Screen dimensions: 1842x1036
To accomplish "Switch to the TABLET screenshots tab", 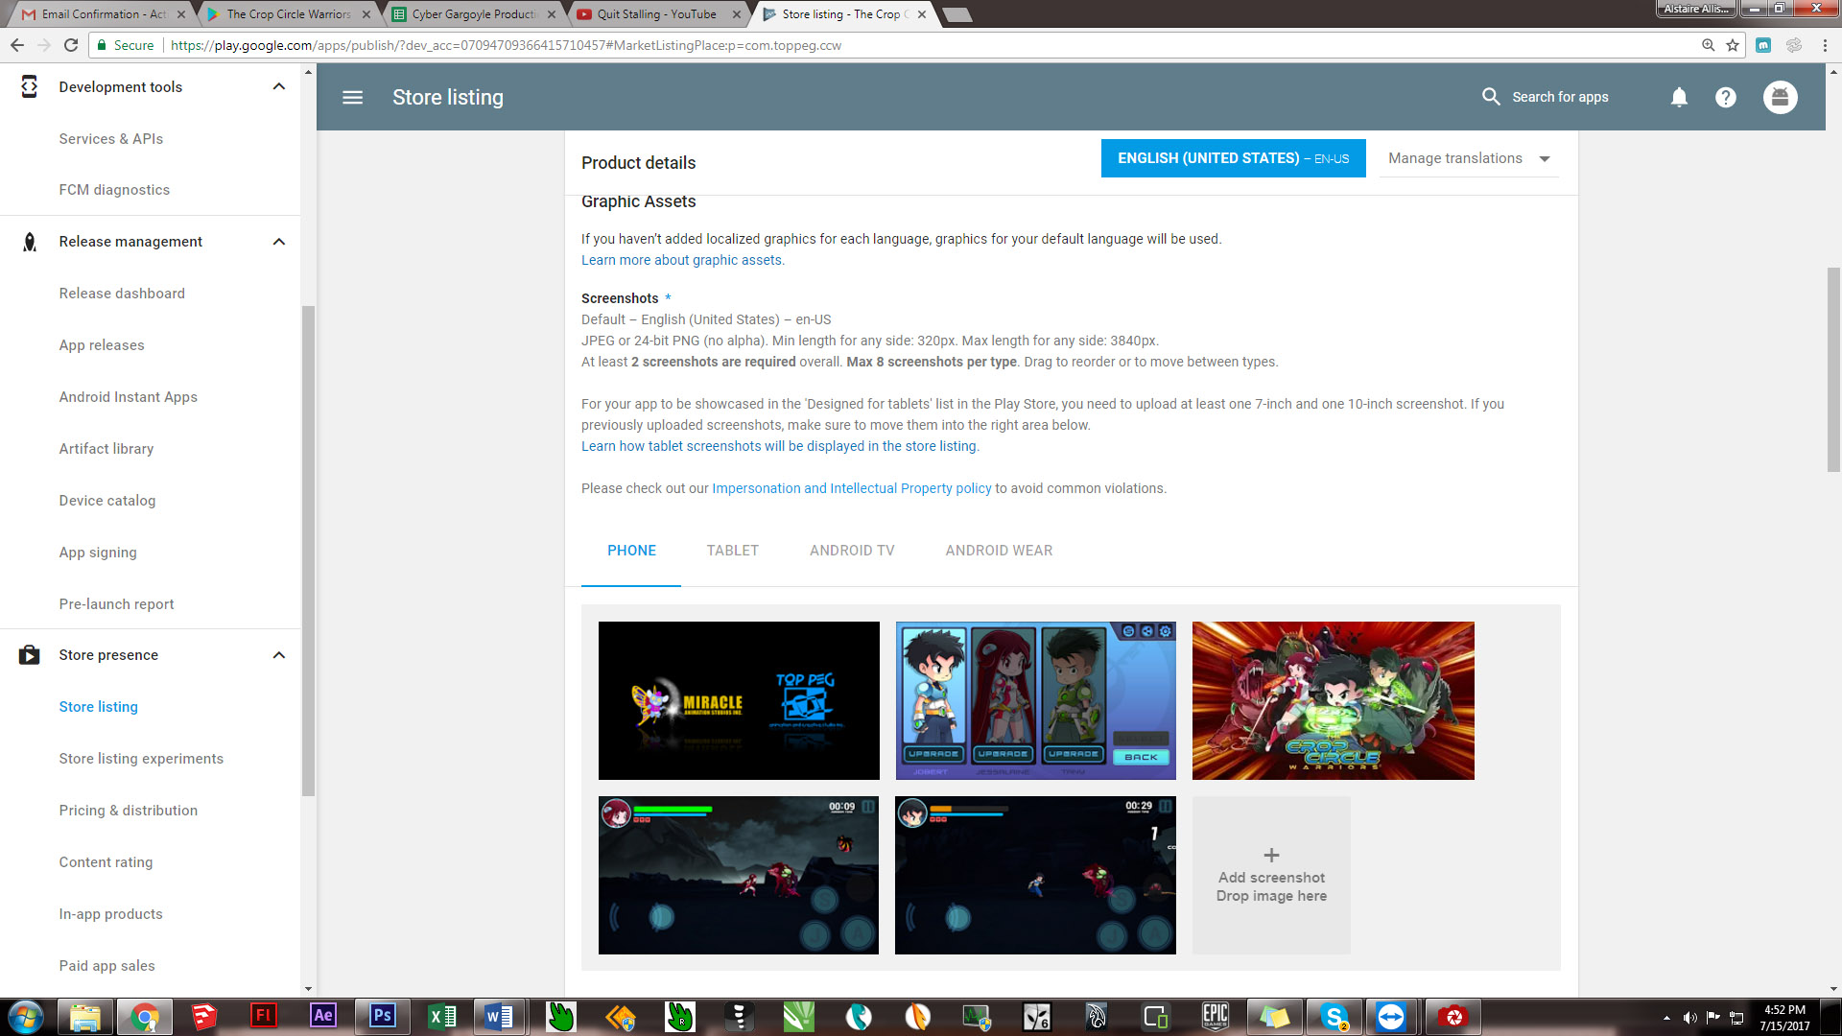I will click(x=732, y=551).
